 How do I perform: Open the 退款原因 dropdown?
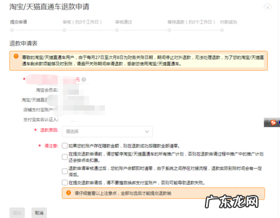[108, 131]
